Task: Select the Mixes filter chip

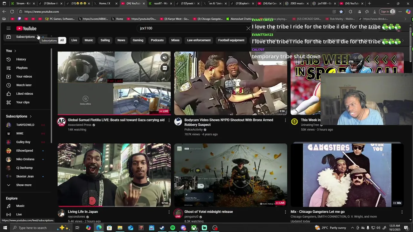Action: [x=175, y=40]
